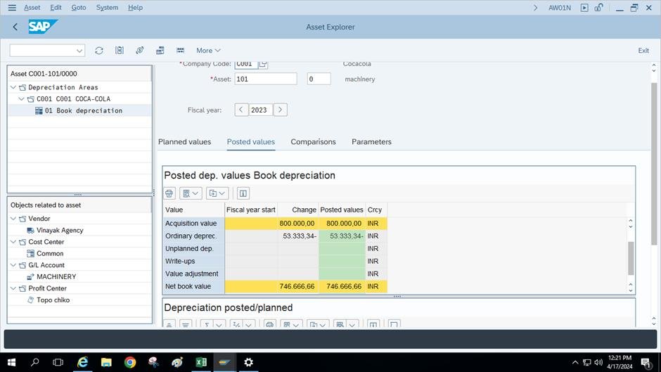Image resolution: width=661 pixels, height=372 pixels.
Task: Open the Asset menu
Action: pyautogui.click(x=32, y=8)
